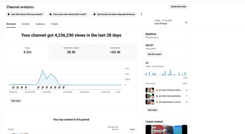Image resolution: width=245 pixels, height=134 pixels.
Task: Click the Shorts badge on the MY MOM MADE A CHOIC thumbnail
Action: (152, 103)
